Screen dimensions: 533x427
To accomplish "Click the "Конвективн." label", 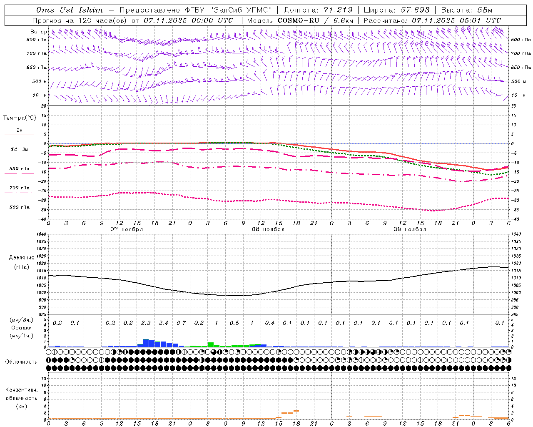I will [x=21, y=390].
